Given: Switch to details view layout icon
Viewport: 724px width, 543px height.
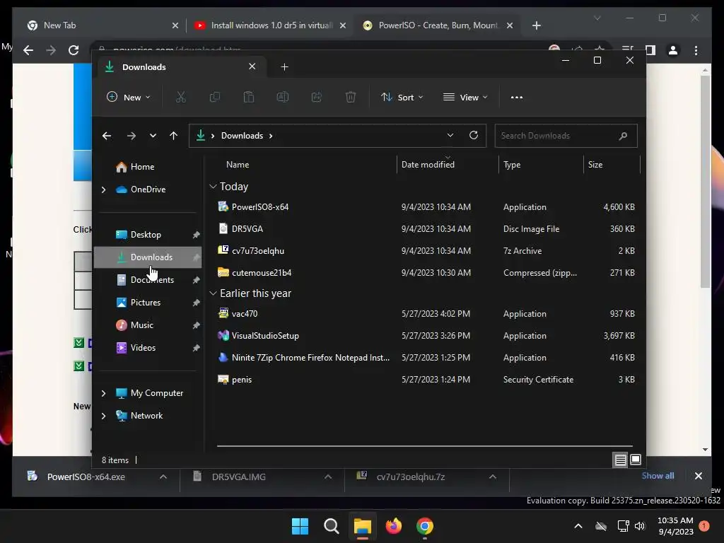Looking at the screenshot, I should point(620,460).
